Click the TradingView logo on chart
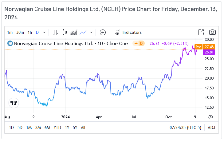Screen dimensions: 224x141 (x=14, y=103)
